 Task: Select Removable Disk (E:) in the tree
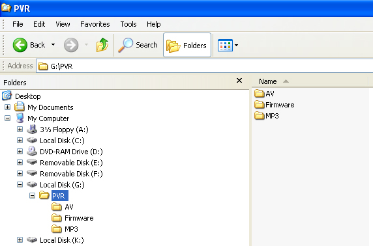coord(71,163)
